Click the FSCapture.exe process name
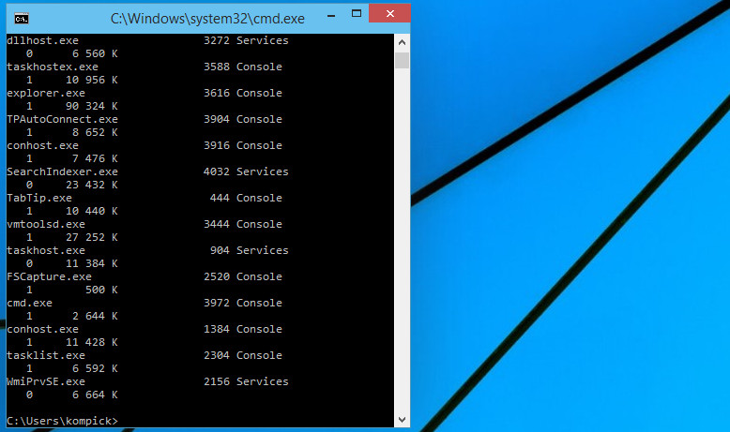 (49, 276)
